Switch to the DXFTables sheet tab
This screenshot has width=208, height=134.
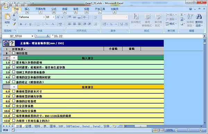73,126
